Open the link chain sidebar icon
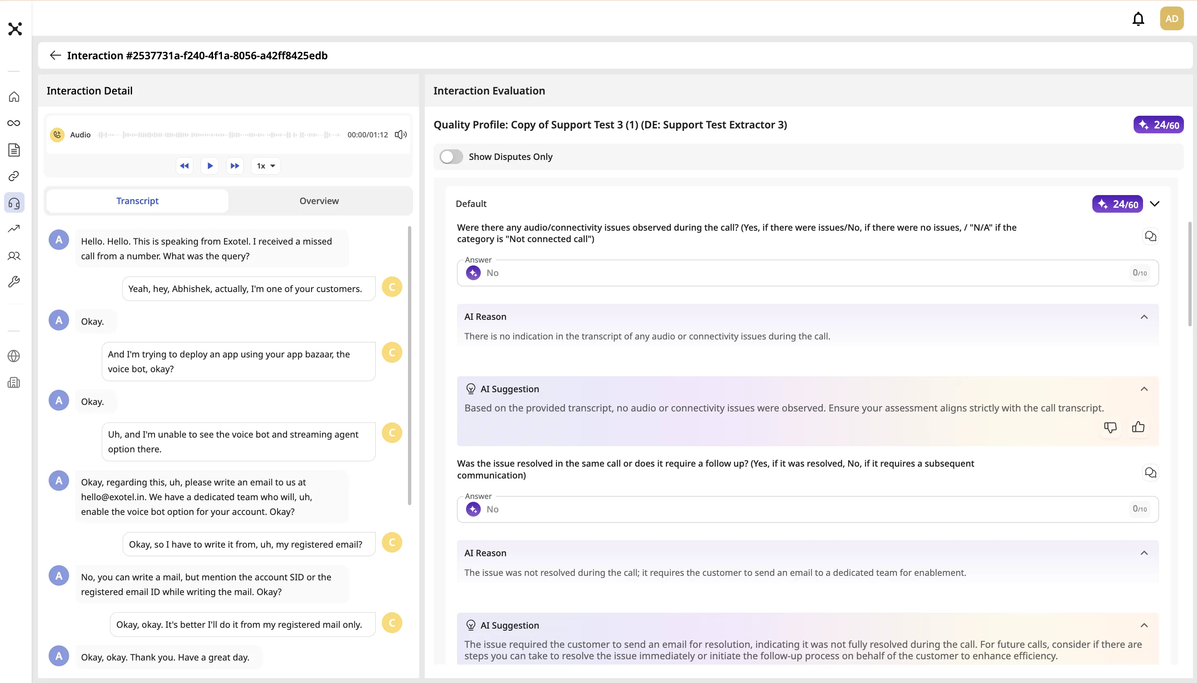Screen dimensions: 1197x683 (14, 176)
